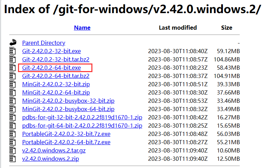280x168 pixels.
Task: Download v2.42.0.windows.2.tar.gz source archive
Action: tap(54, 150)
